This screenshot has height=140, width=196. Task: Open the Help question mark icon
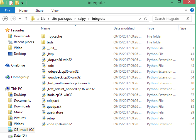pyautogui.click(x=192, y=10)
